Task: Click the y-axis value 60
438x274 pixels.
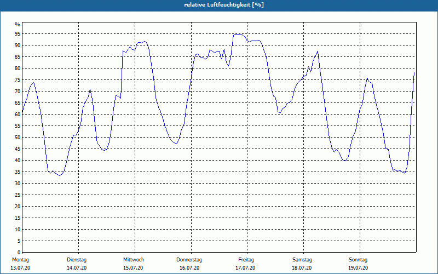Action: point(18,115)
